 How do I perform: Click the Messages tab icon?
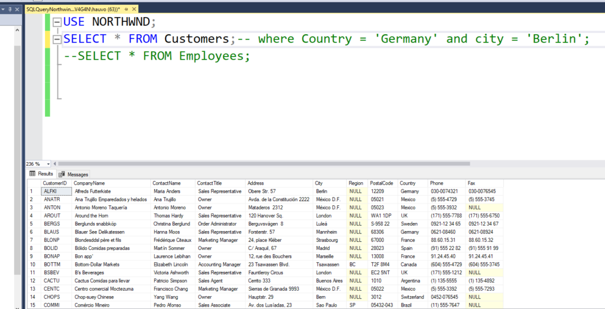tap(62, 175)
